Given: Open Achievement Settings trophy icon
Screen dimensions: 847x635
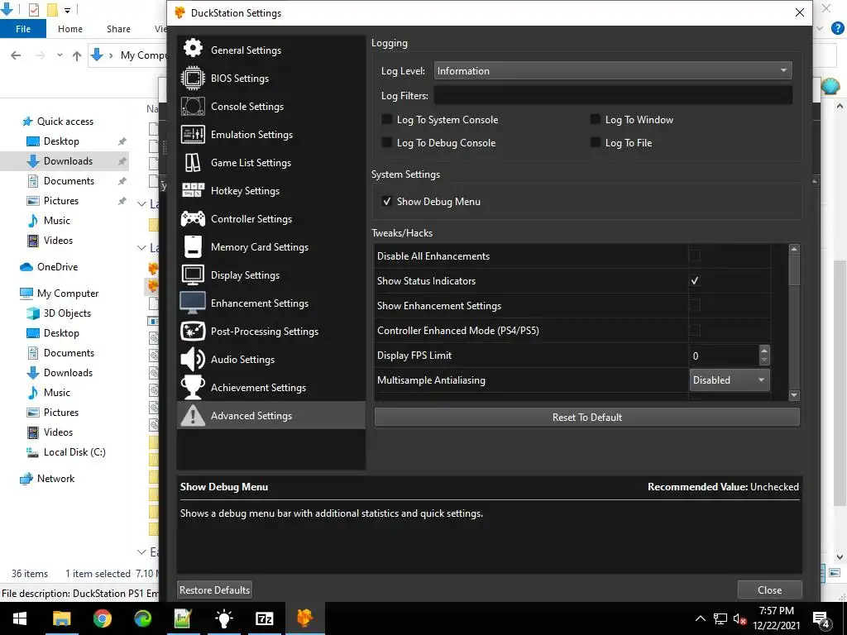Looking at the screenshot, I should [x=193, y=387].
